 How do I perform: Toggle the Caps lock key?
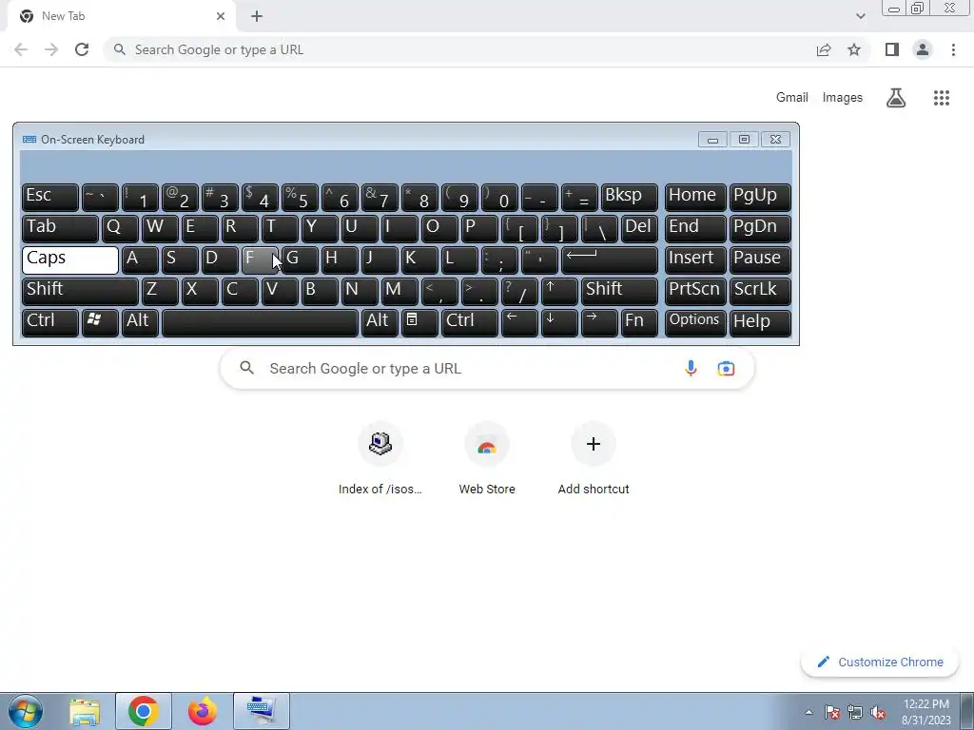coord(70,259)
